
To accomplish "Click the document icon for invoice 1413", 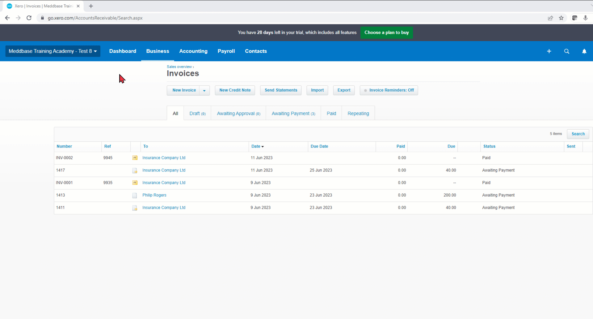I will [x=135, y=195].
